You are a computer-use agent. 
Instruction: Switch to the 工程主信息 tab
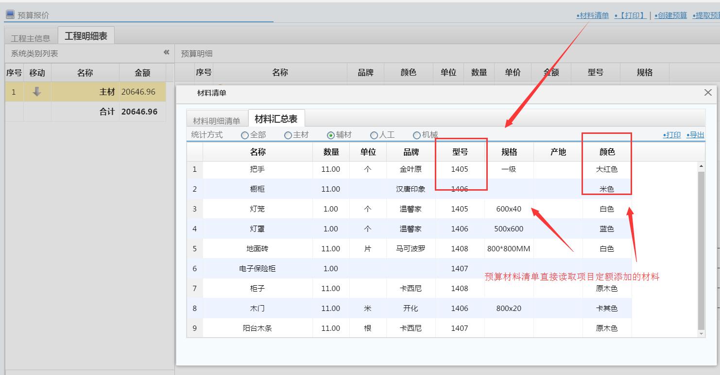click(x=31, y=38)
